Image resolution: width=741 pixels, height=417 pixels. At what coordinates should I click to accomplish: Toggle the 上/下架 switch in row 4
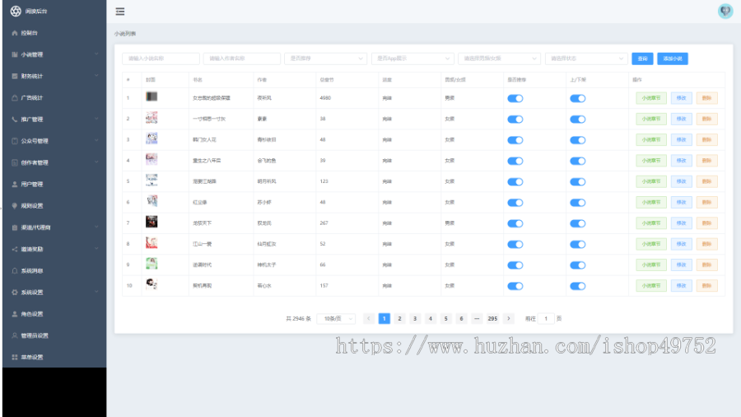point(577,161)
